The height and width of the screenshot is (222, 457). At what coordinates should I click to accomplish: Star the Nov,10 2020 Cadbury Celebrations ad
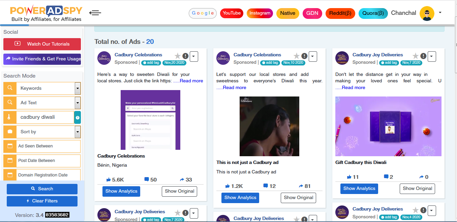[x=297, y=56]
